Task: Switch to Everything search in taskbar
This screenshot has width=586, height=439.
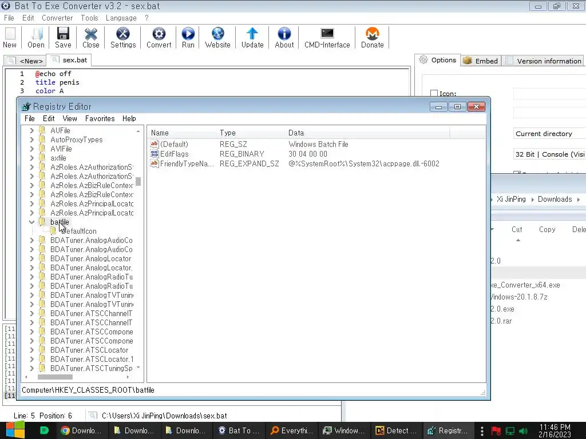Action: coord(292,430)
